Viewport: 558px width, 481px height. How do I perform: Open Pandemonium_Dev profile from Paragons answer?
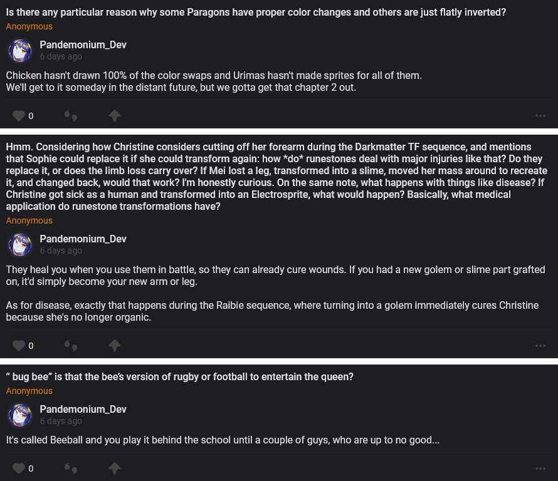click(x=83, y=44)
